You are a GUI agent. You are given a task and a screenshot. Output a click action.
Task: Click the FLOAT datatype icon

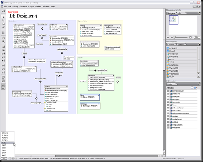tap(168, 51)
